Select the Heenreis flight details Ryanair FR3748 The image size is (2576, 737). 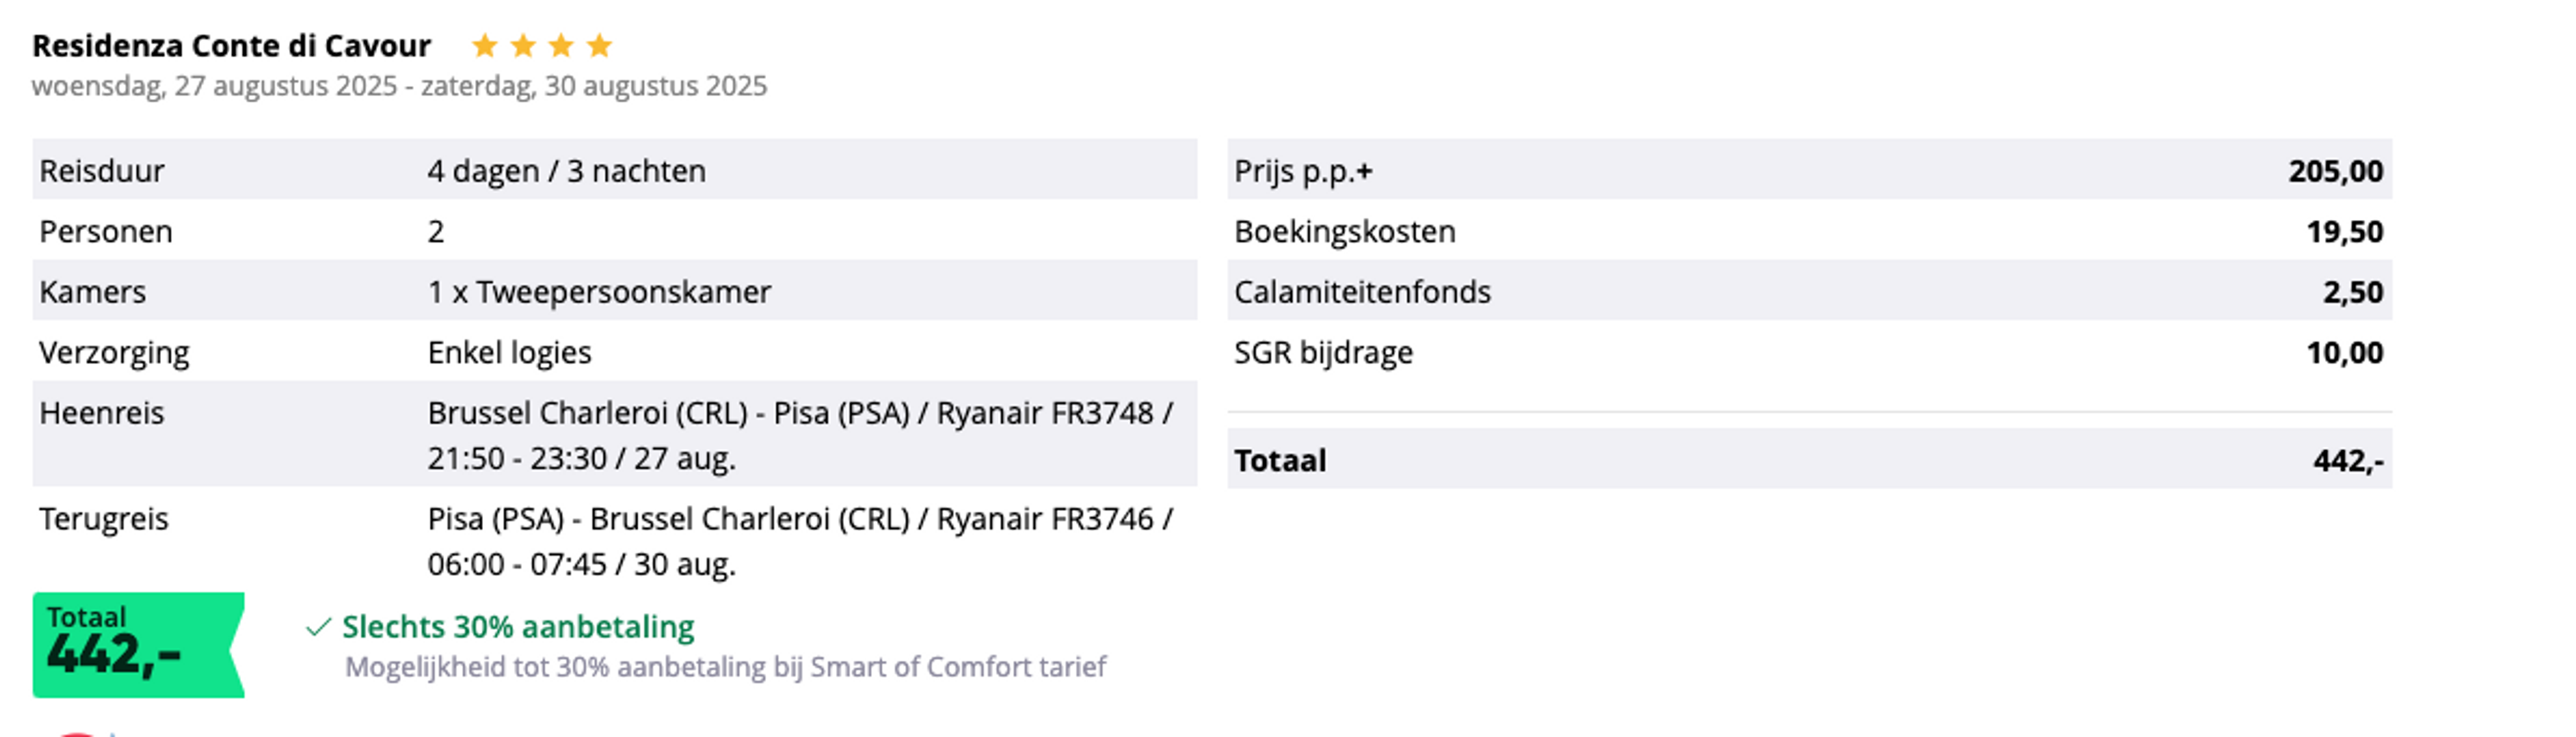click(x=800, y=435)
